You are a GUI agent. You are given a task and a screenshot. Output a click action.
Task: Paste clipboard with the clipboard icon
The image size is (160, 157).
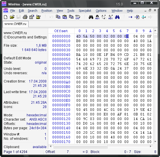65,17
